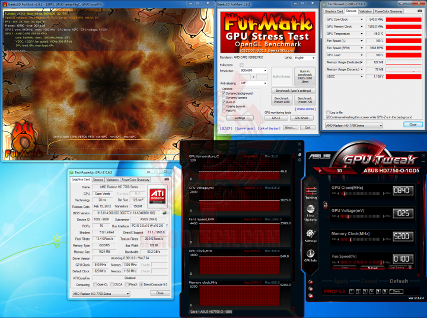Run Benchmark (user's settings)
This screenshot has height=318, width=427.
294,91
